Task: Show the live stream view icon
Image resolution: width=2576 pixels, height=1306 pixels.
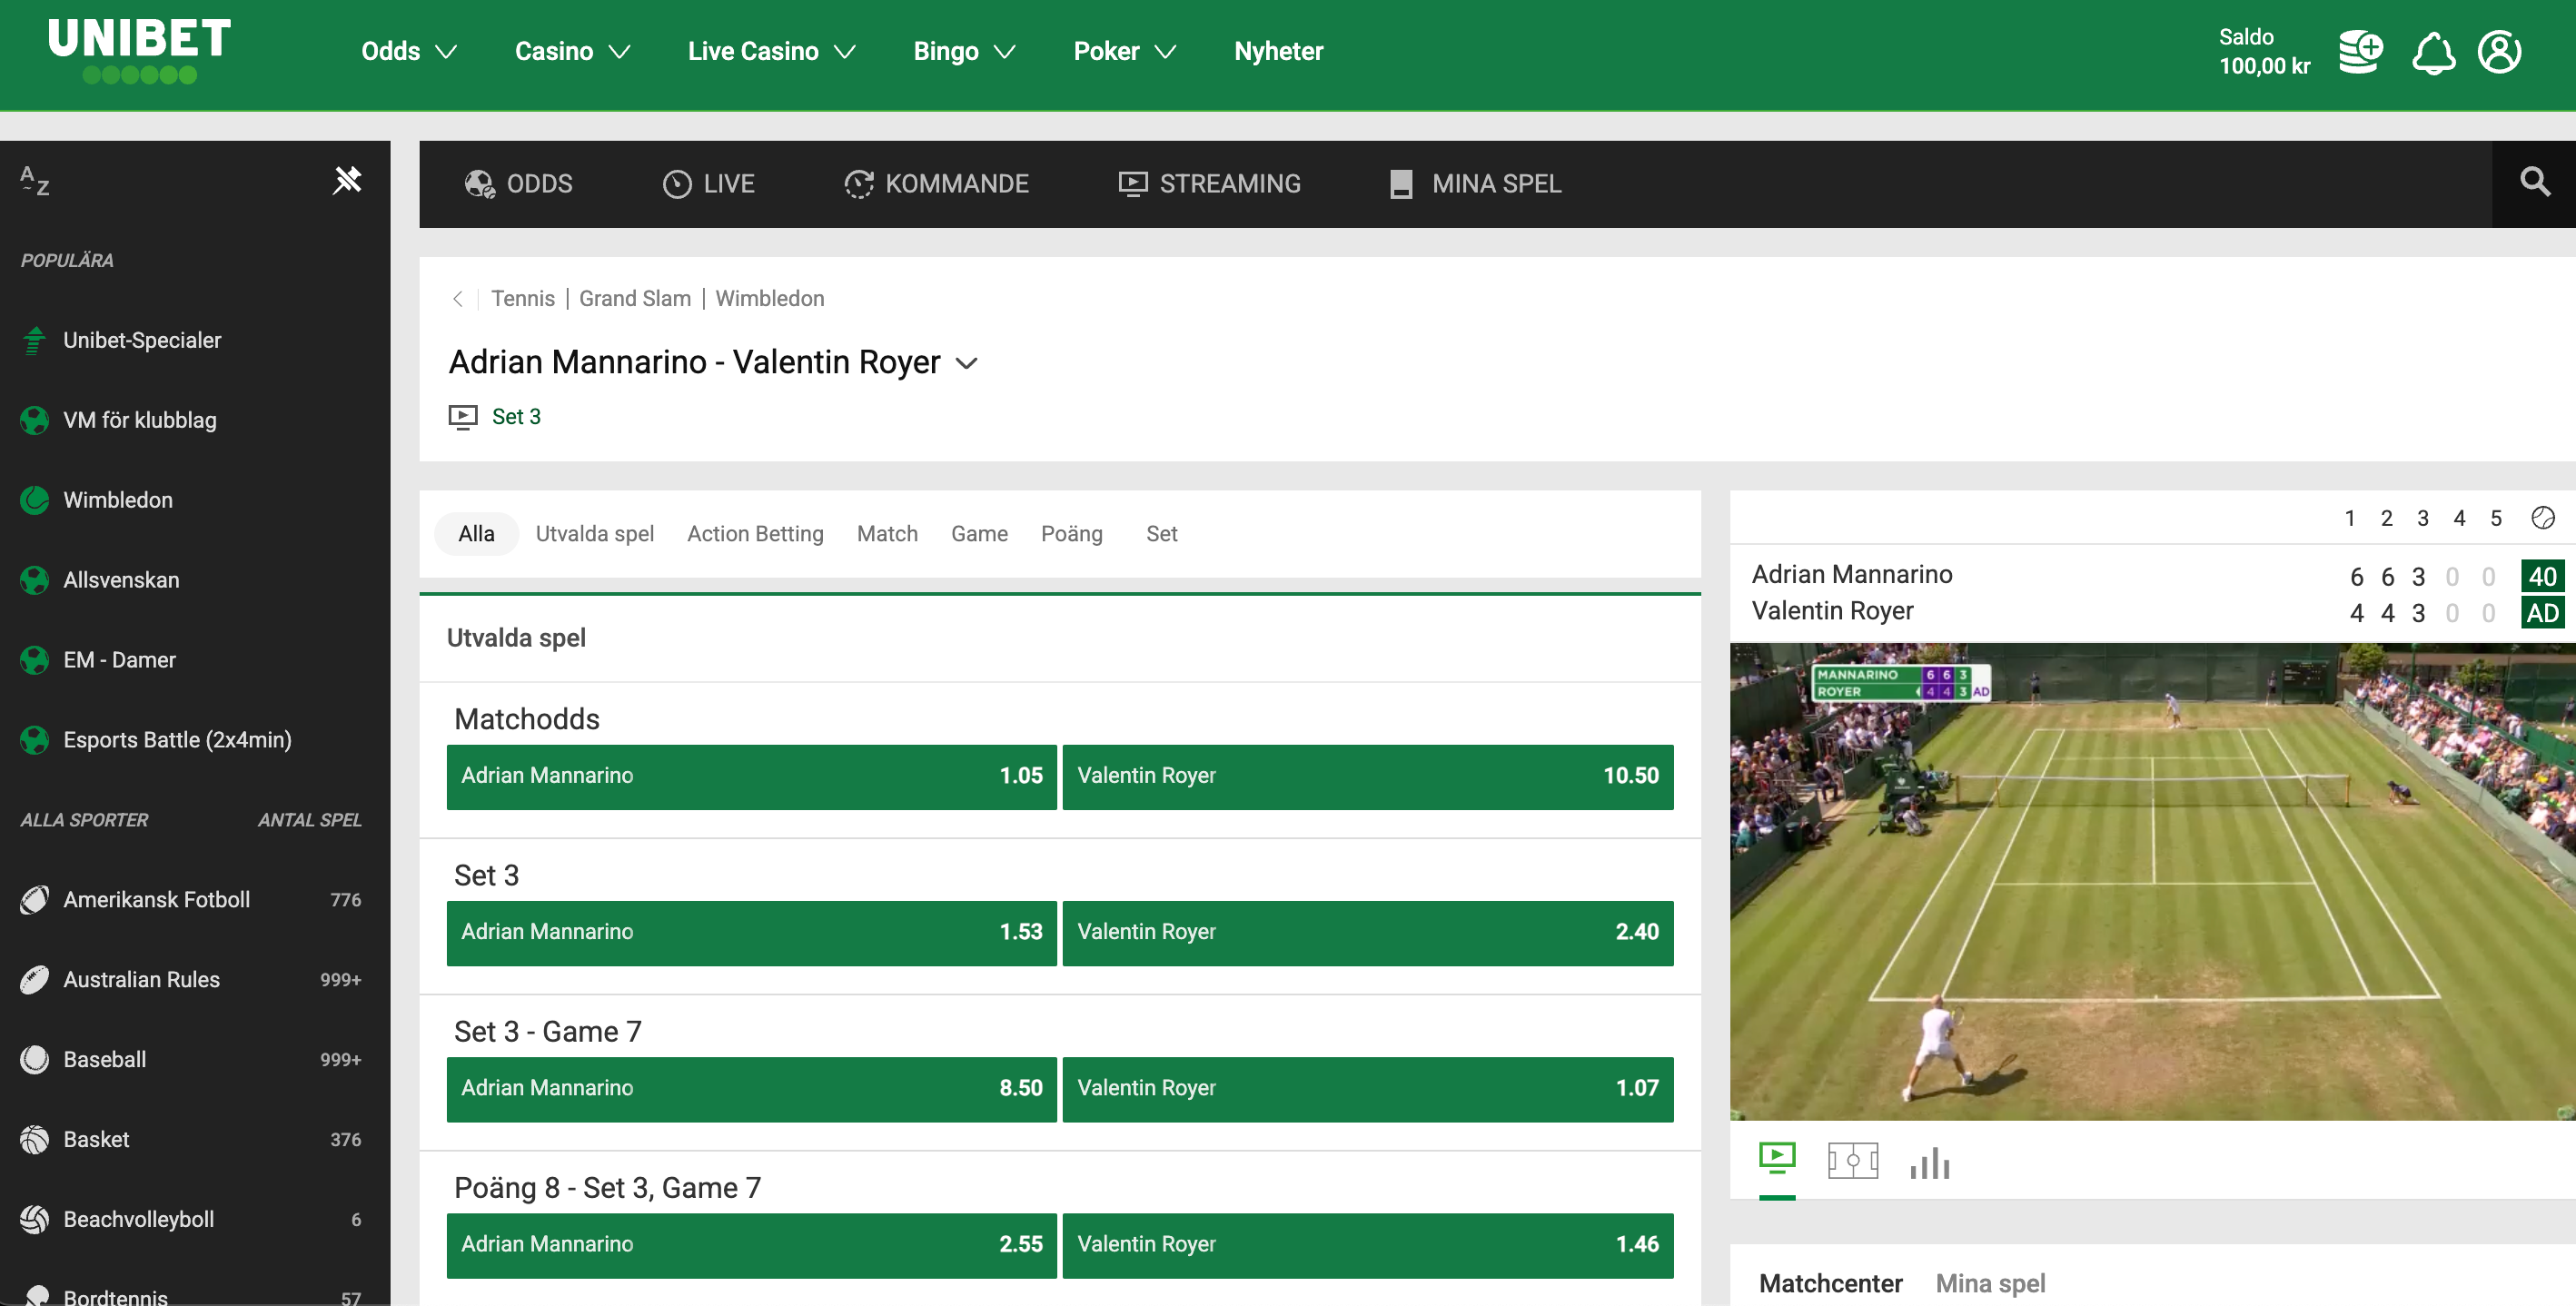Action: (1777, 1159)
